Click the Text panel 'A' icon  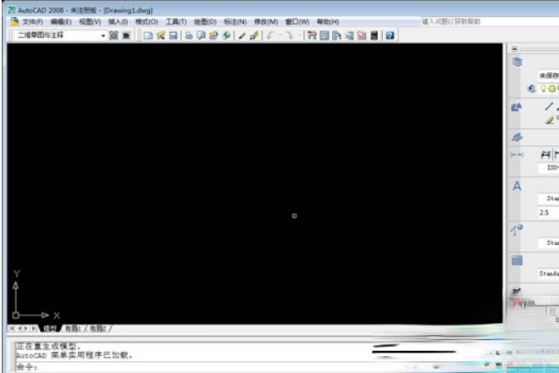point(517,186)
